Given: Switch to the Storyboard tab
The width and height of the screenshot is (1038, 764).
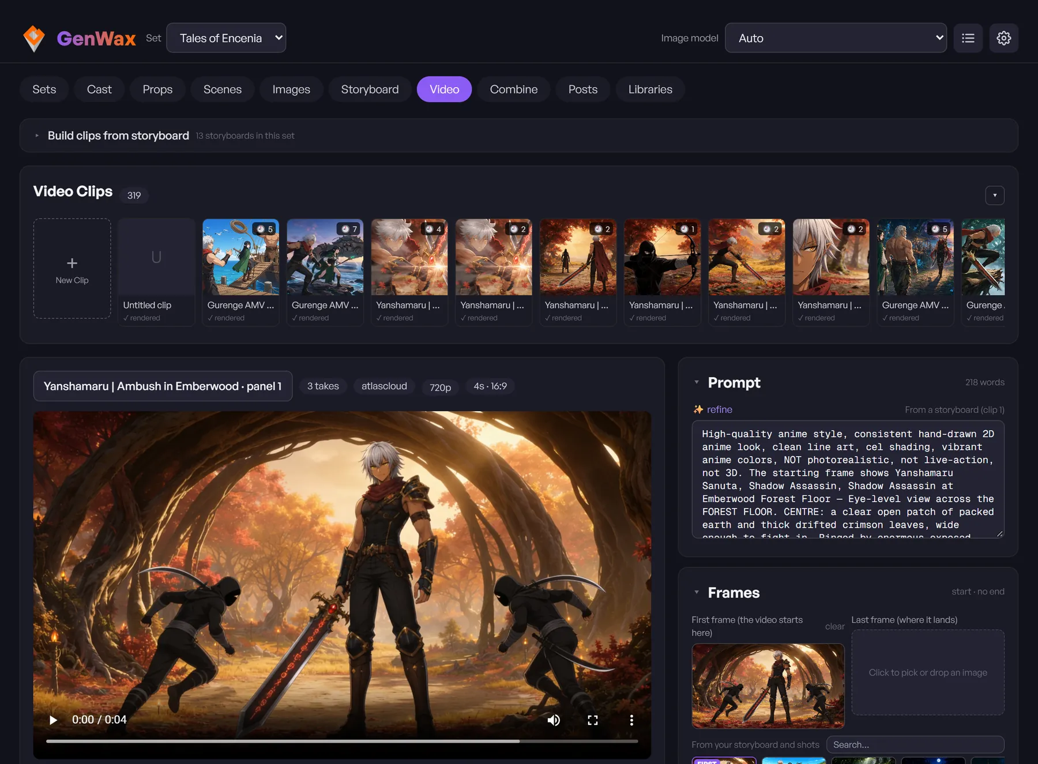Looking at the screenshot, I should click(370, 89).
